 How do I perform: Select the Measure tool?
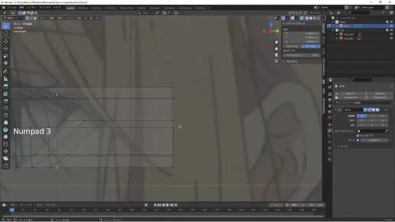pos(6,79)
